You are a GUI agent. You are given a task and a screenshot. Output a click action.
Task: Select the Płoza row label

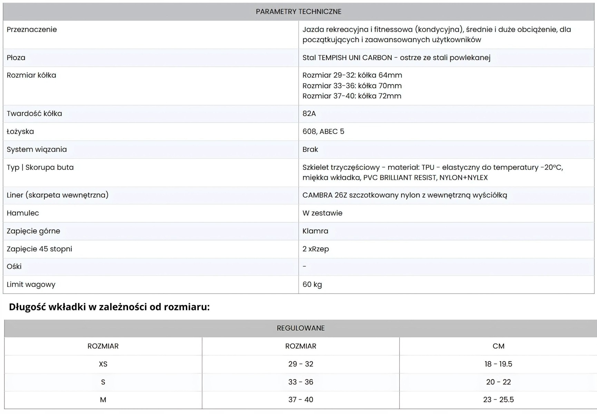click(16, 58)
